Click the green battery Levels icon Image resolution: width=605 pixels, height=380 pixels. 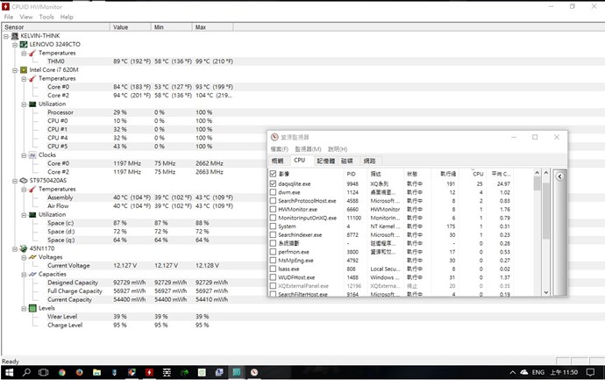[32, 308]
